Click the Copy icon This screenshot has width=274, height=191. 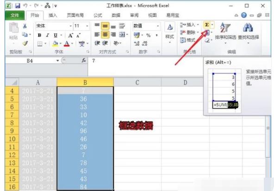tap(25, 35)
